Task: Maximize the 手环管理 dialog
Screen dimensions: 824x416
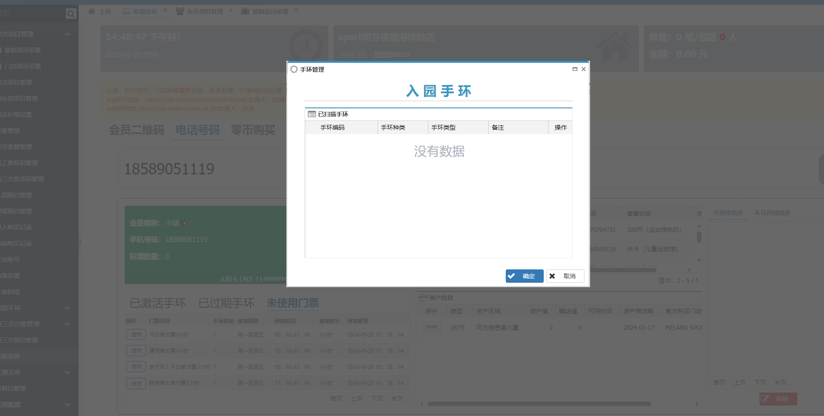Action: pyautogui.click(x=575, y=69)
